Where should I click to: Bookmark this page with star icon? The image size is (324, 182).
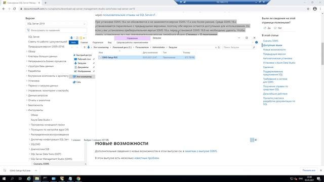pos(308,9)
